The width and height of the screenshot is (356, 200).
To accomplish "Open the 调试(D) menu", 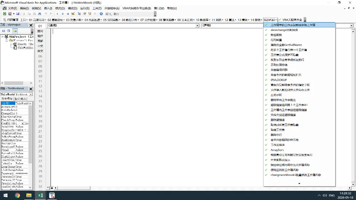I will click(x=72, y=8).
